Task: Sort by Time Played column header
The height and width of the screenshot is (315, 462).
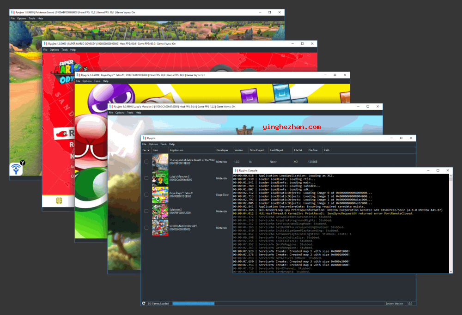Action: tap(258, 150)
